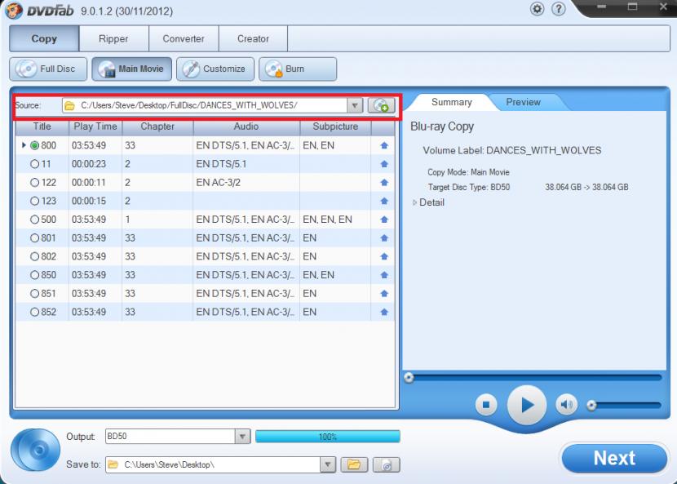Click blue arrow icon for title 800

pyautogui.click(x=383, y=145)
